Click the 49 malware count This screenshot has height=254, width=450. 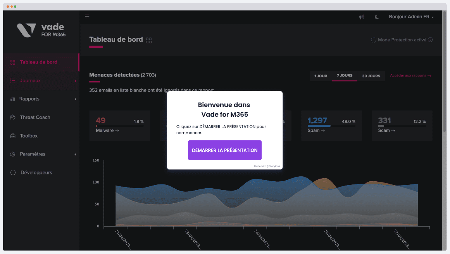pos(101,120)
